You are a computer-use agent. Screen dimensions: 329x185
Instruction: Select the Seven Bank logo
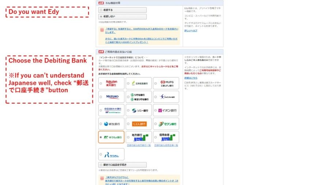pos(168,124)
